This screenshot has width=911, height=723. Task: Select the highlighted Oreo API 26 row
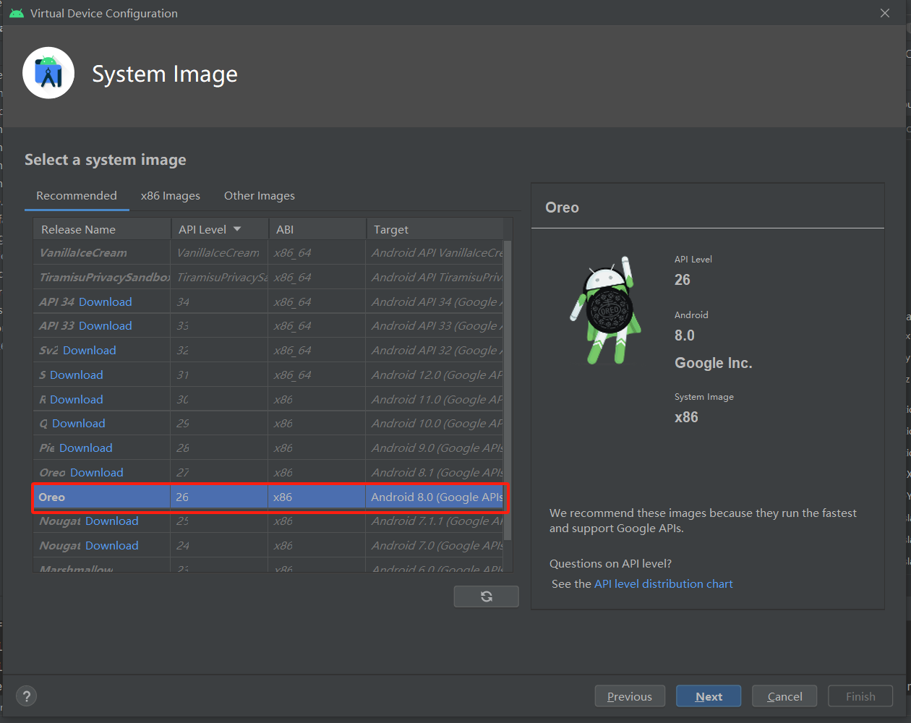(268, 497)
